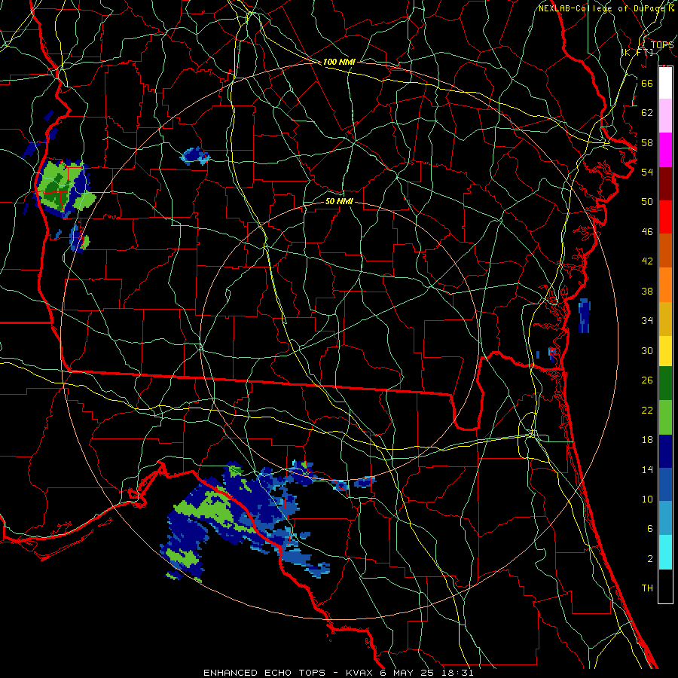The image size is (678, 678).
Task: Click the "TH" threshold legend label
Action: click(x=647, y=588)
